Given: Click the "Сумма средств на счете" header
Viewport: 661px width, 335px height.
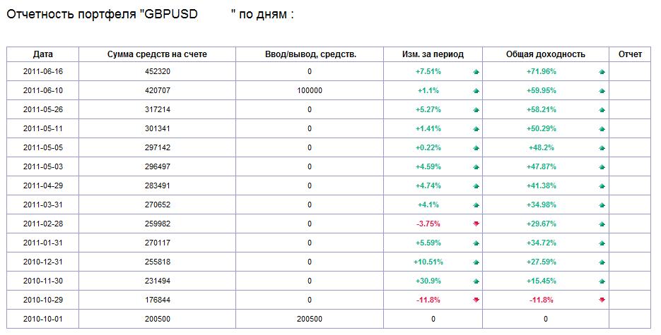Looking at the screenshot, I should click(157, 54).
